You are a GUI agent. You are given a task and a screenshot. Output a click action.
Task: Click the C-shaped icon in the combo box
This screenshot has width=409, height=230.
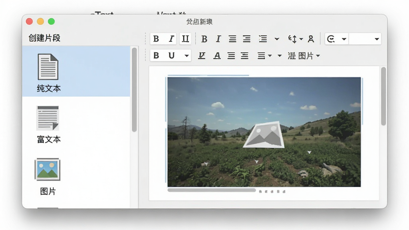click(x=331, y=39)
